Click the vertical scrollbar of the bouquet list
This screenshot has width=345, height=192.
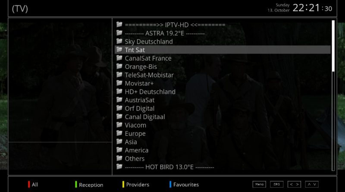coord(333,95)
